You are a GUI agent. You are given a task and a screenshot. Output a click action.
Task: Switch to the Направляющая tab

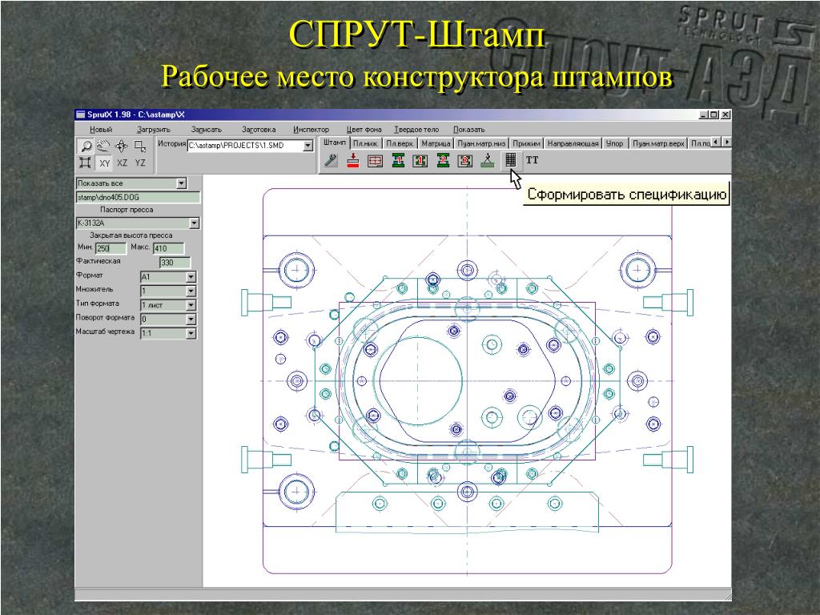(573, 143)
